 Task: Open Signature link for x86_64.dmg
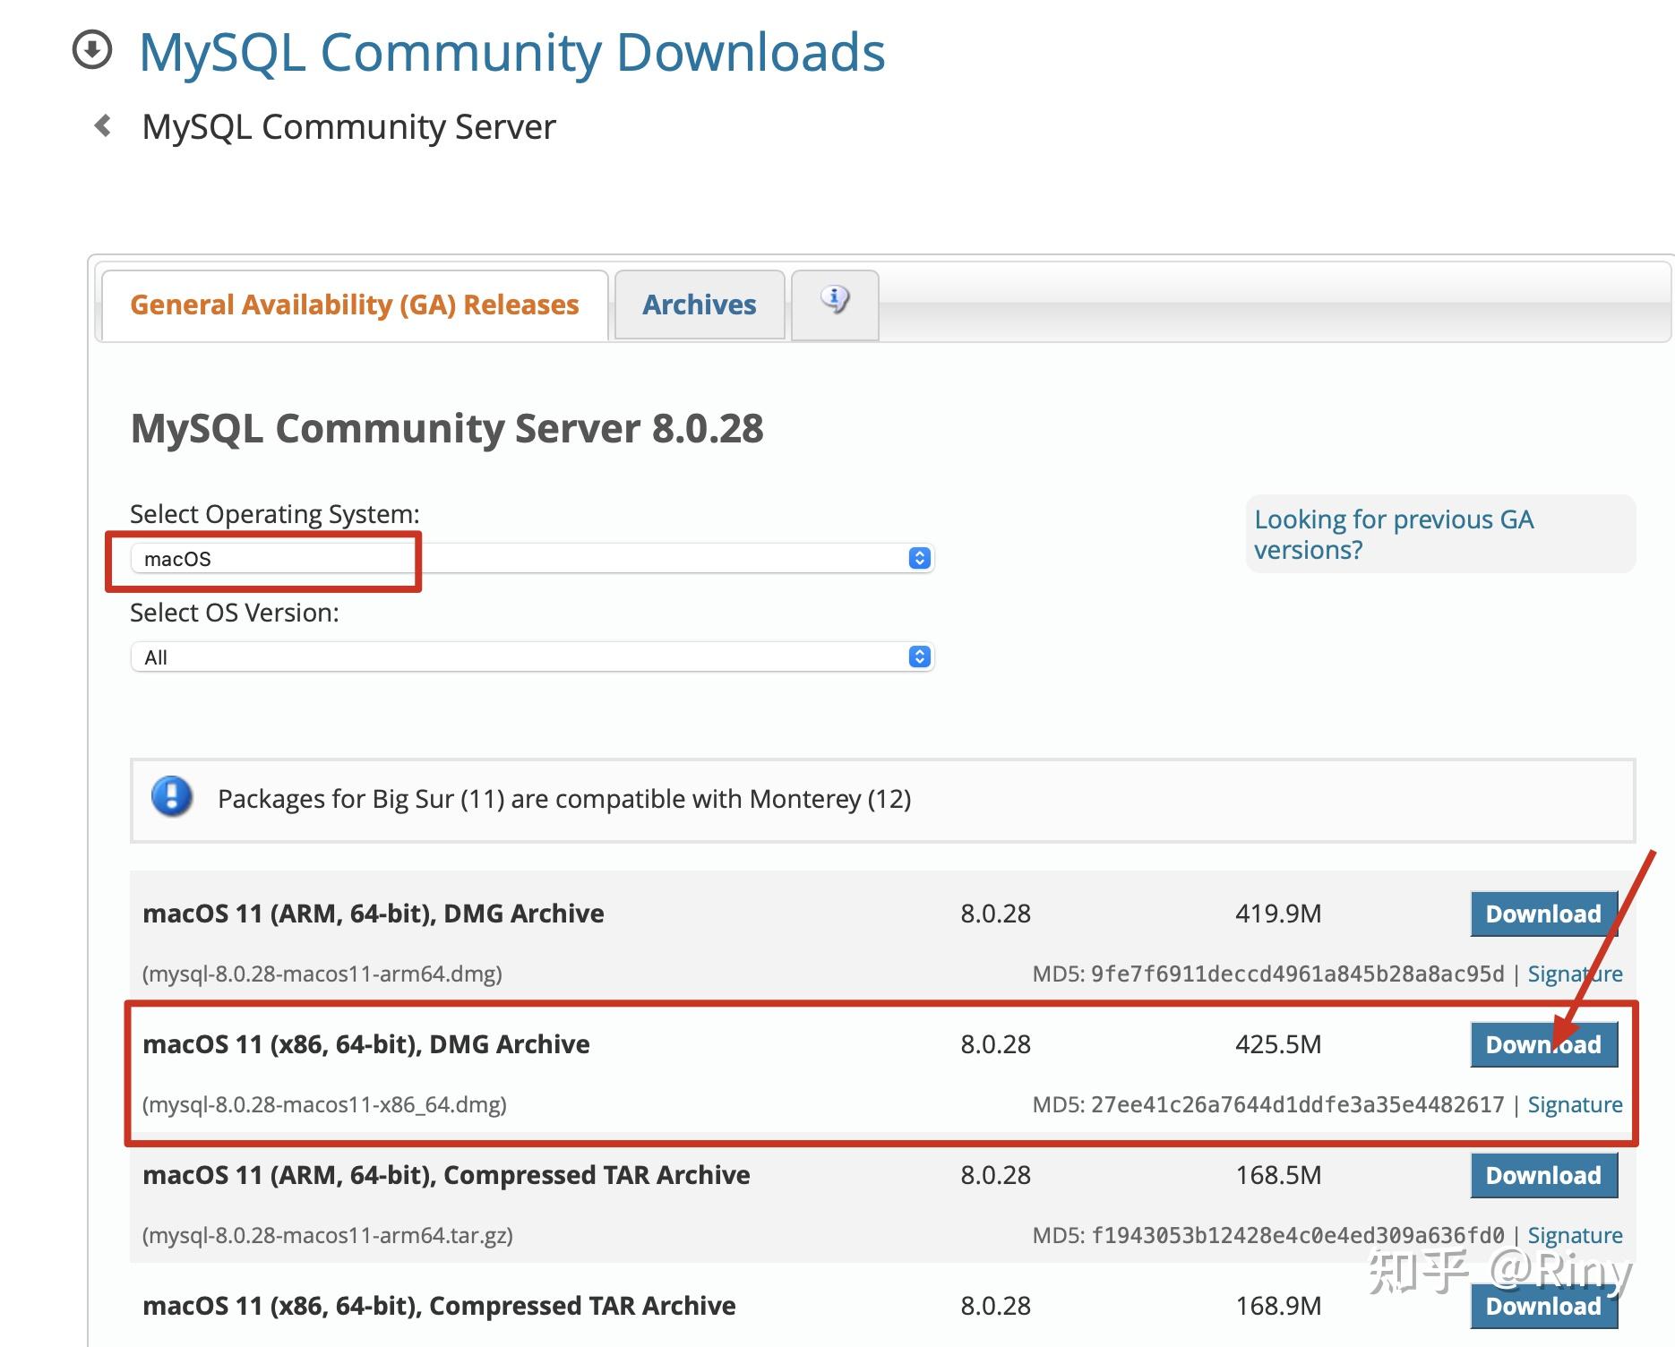click(x=1575, y=1104)
